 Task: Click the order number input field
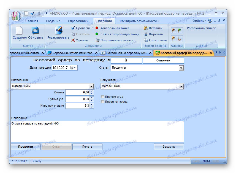point(126,60)
